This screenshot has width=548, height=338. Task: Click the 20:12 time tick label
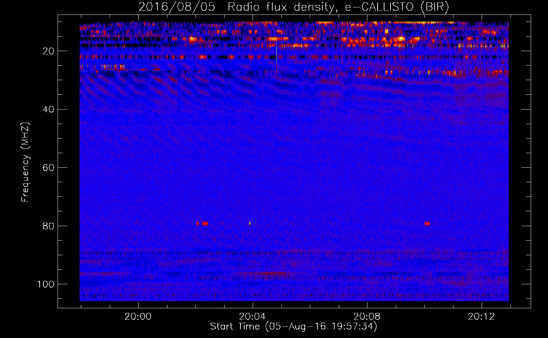coord(481,317)
